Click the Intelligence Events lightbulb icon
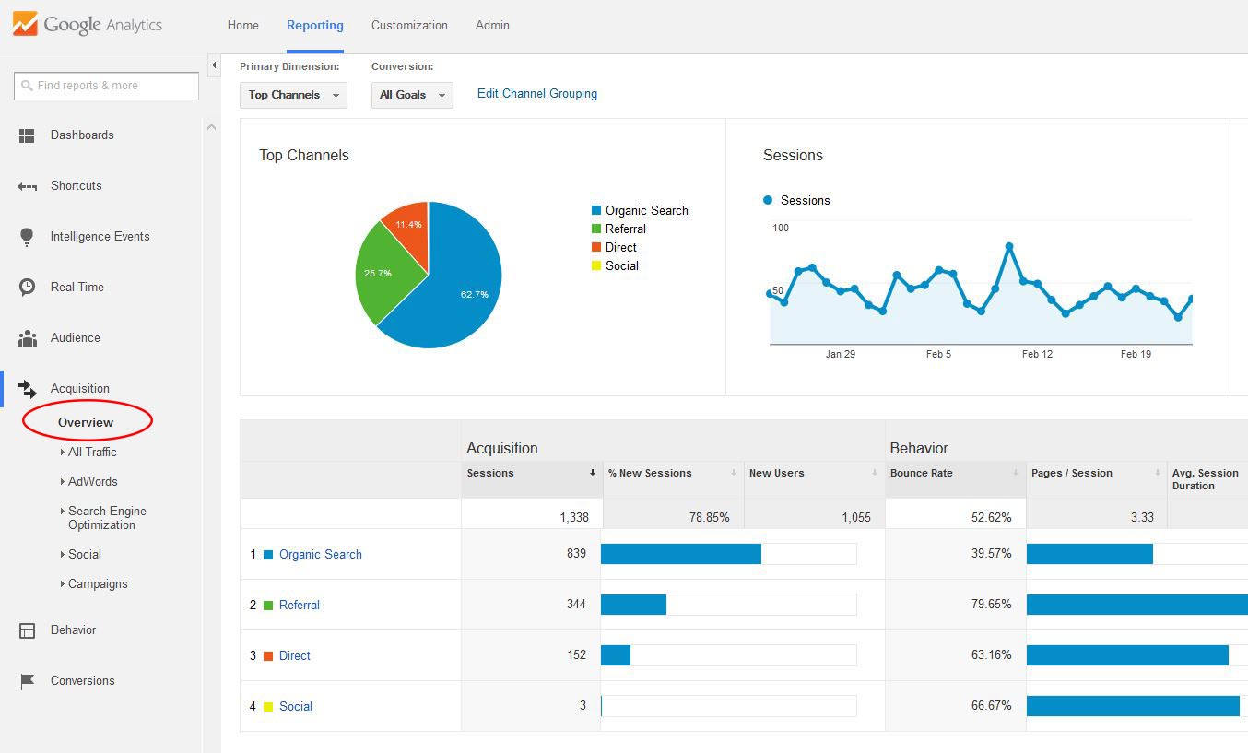This screenshot has width=1248, height=753. point(27,237)
